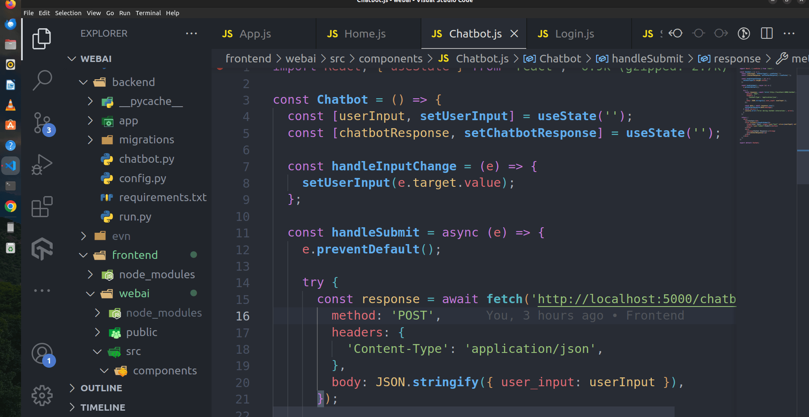
Task: Open the Explorer view in activity bar
Action: [42, 39]
